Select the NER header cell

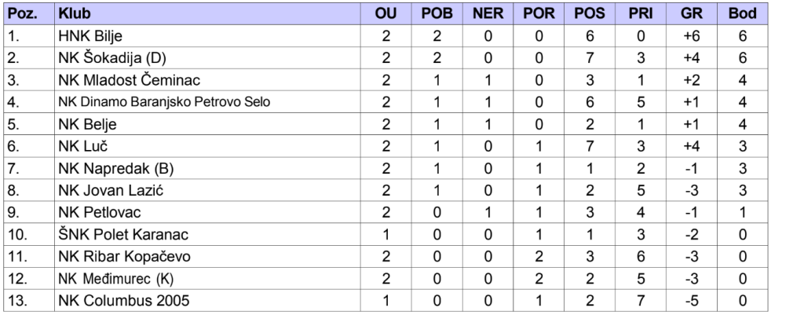[488, 14]
